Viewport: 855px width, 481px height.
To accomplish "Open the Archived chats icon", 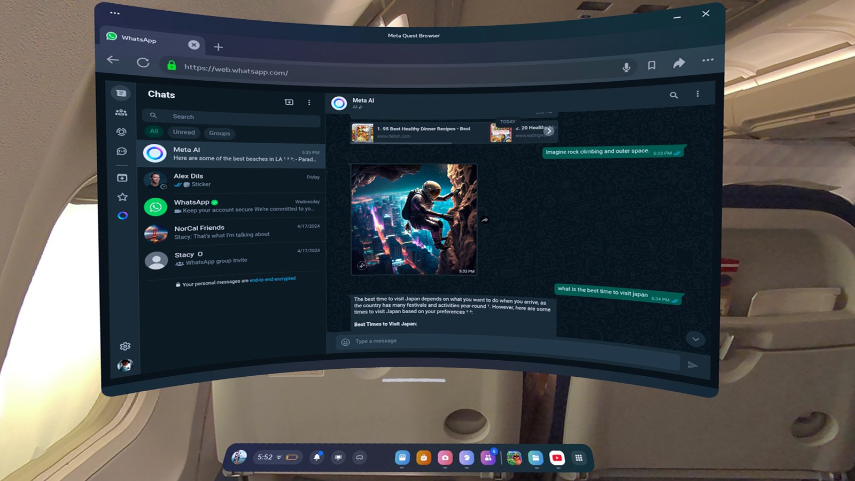I will click(x=122, y=177).
